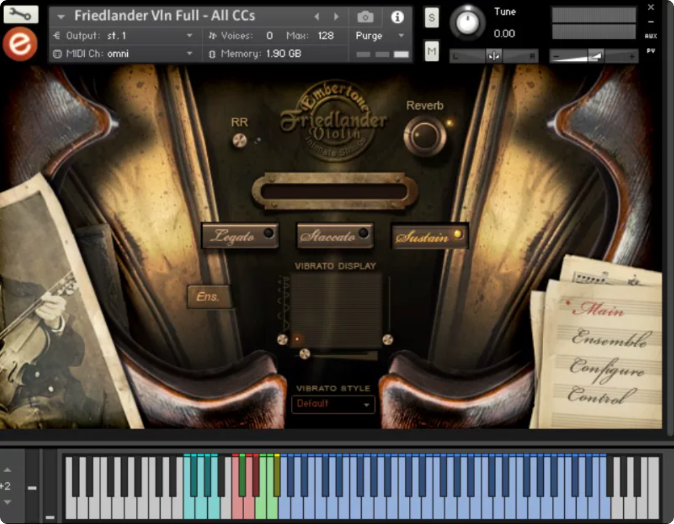Image resolution: width=674 pixels, height=524 pixels.
Task: Toggle the Sustain articulation
Action: click(429, 235)
